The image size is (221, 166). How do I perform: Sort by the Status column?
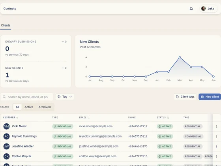click(163, 117)
